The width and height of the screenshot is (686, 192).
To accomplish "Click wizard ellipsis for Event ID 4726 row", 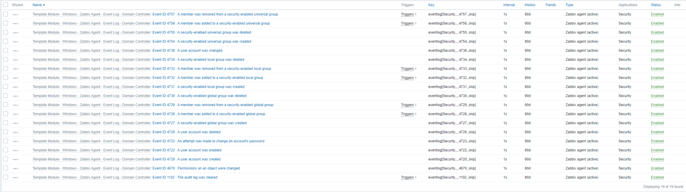I will [x=15, y=132].
